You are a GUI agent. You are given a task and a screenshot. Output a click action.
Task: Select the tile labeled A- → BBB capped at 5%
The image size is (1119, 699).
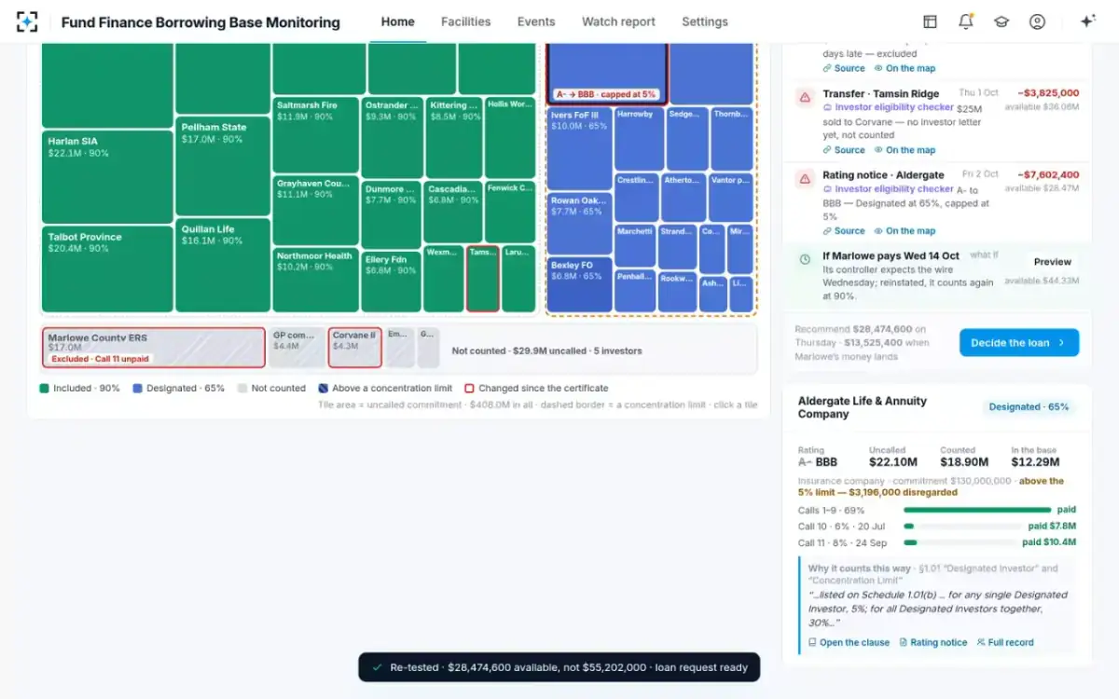tap(606, 73)
